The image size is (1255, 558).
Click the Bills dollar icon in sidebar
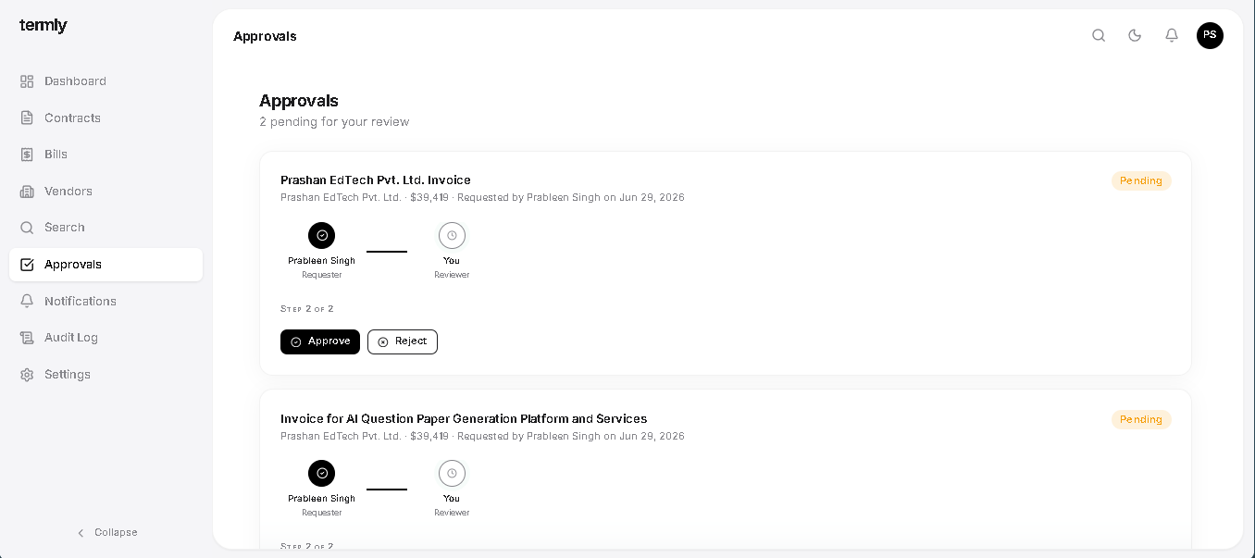27,155
